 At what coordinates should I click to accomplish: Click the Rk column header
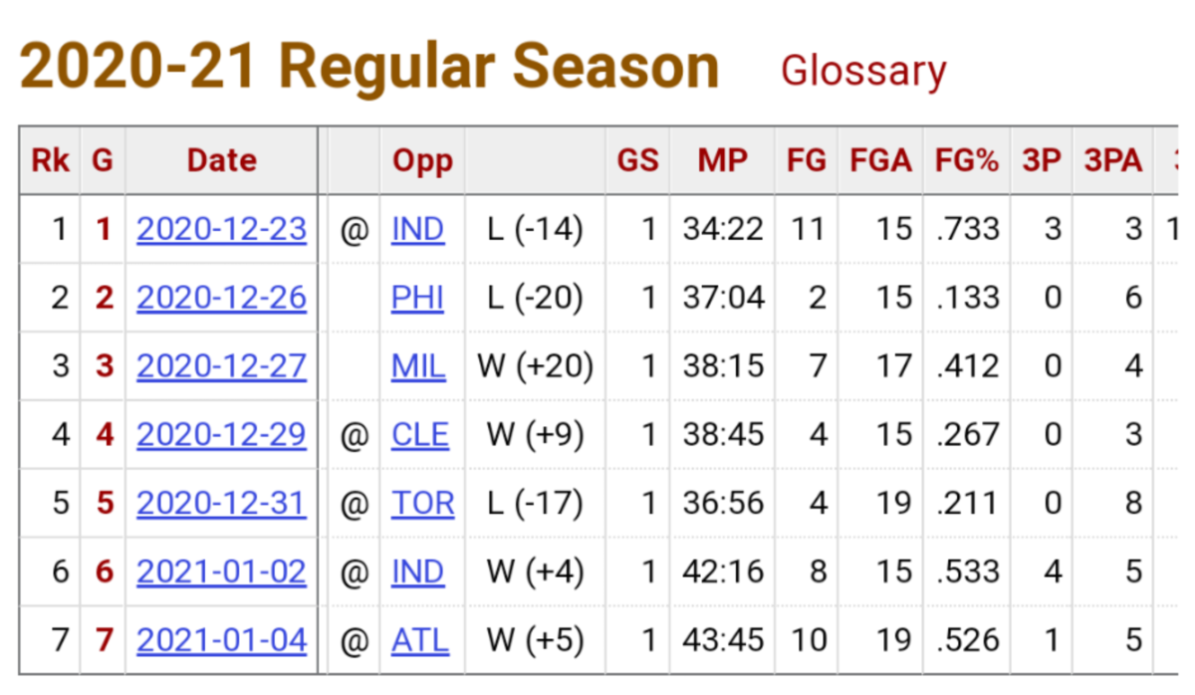point(50,160)
